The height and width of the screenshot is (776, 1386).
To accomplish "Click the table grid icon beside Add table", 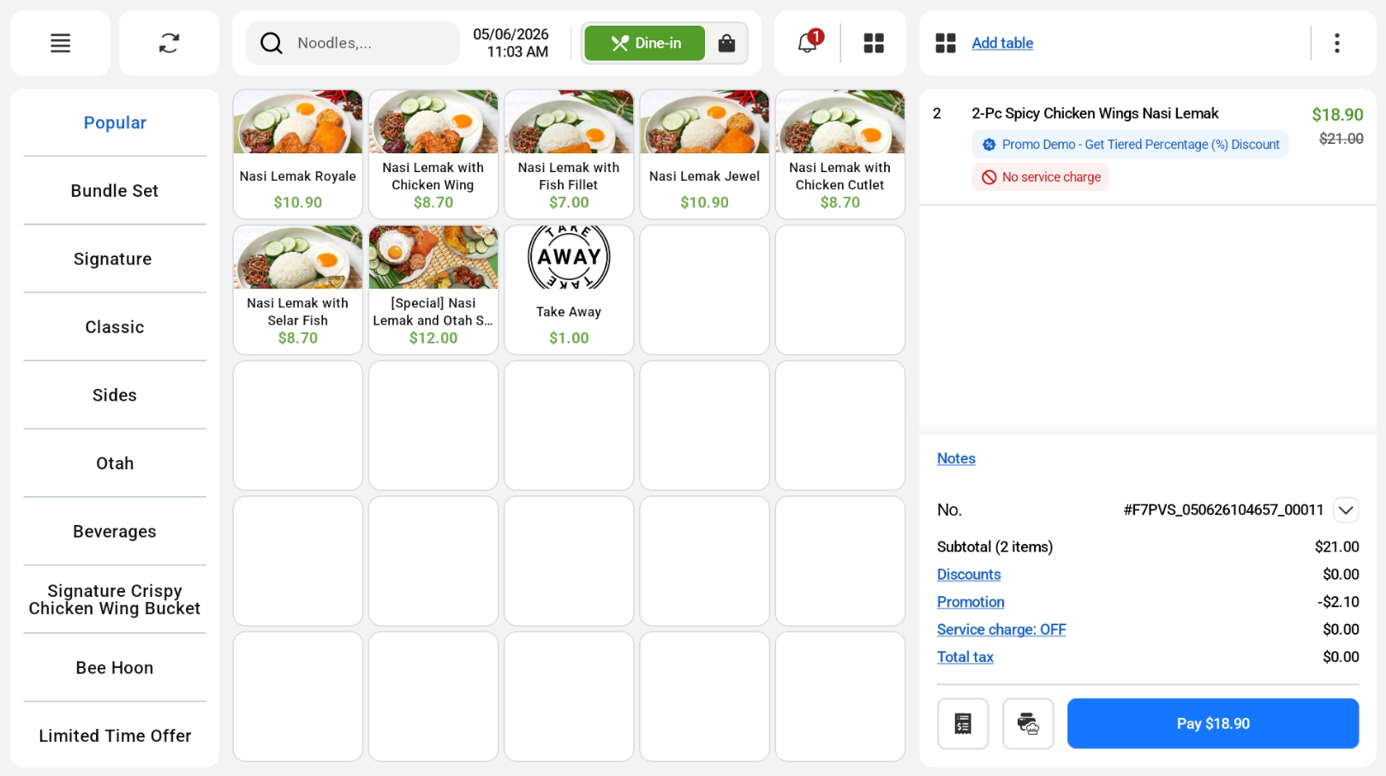I will 946,43.
